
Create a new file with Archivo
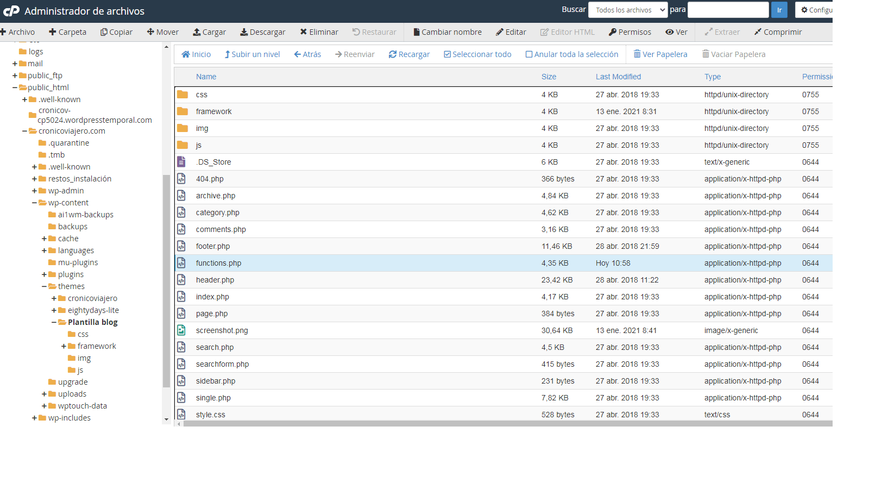coord(17,32)
